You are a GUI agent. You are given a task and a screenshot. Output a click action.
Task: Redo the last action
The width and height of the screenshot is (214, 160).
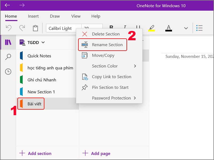pos(22,28)
